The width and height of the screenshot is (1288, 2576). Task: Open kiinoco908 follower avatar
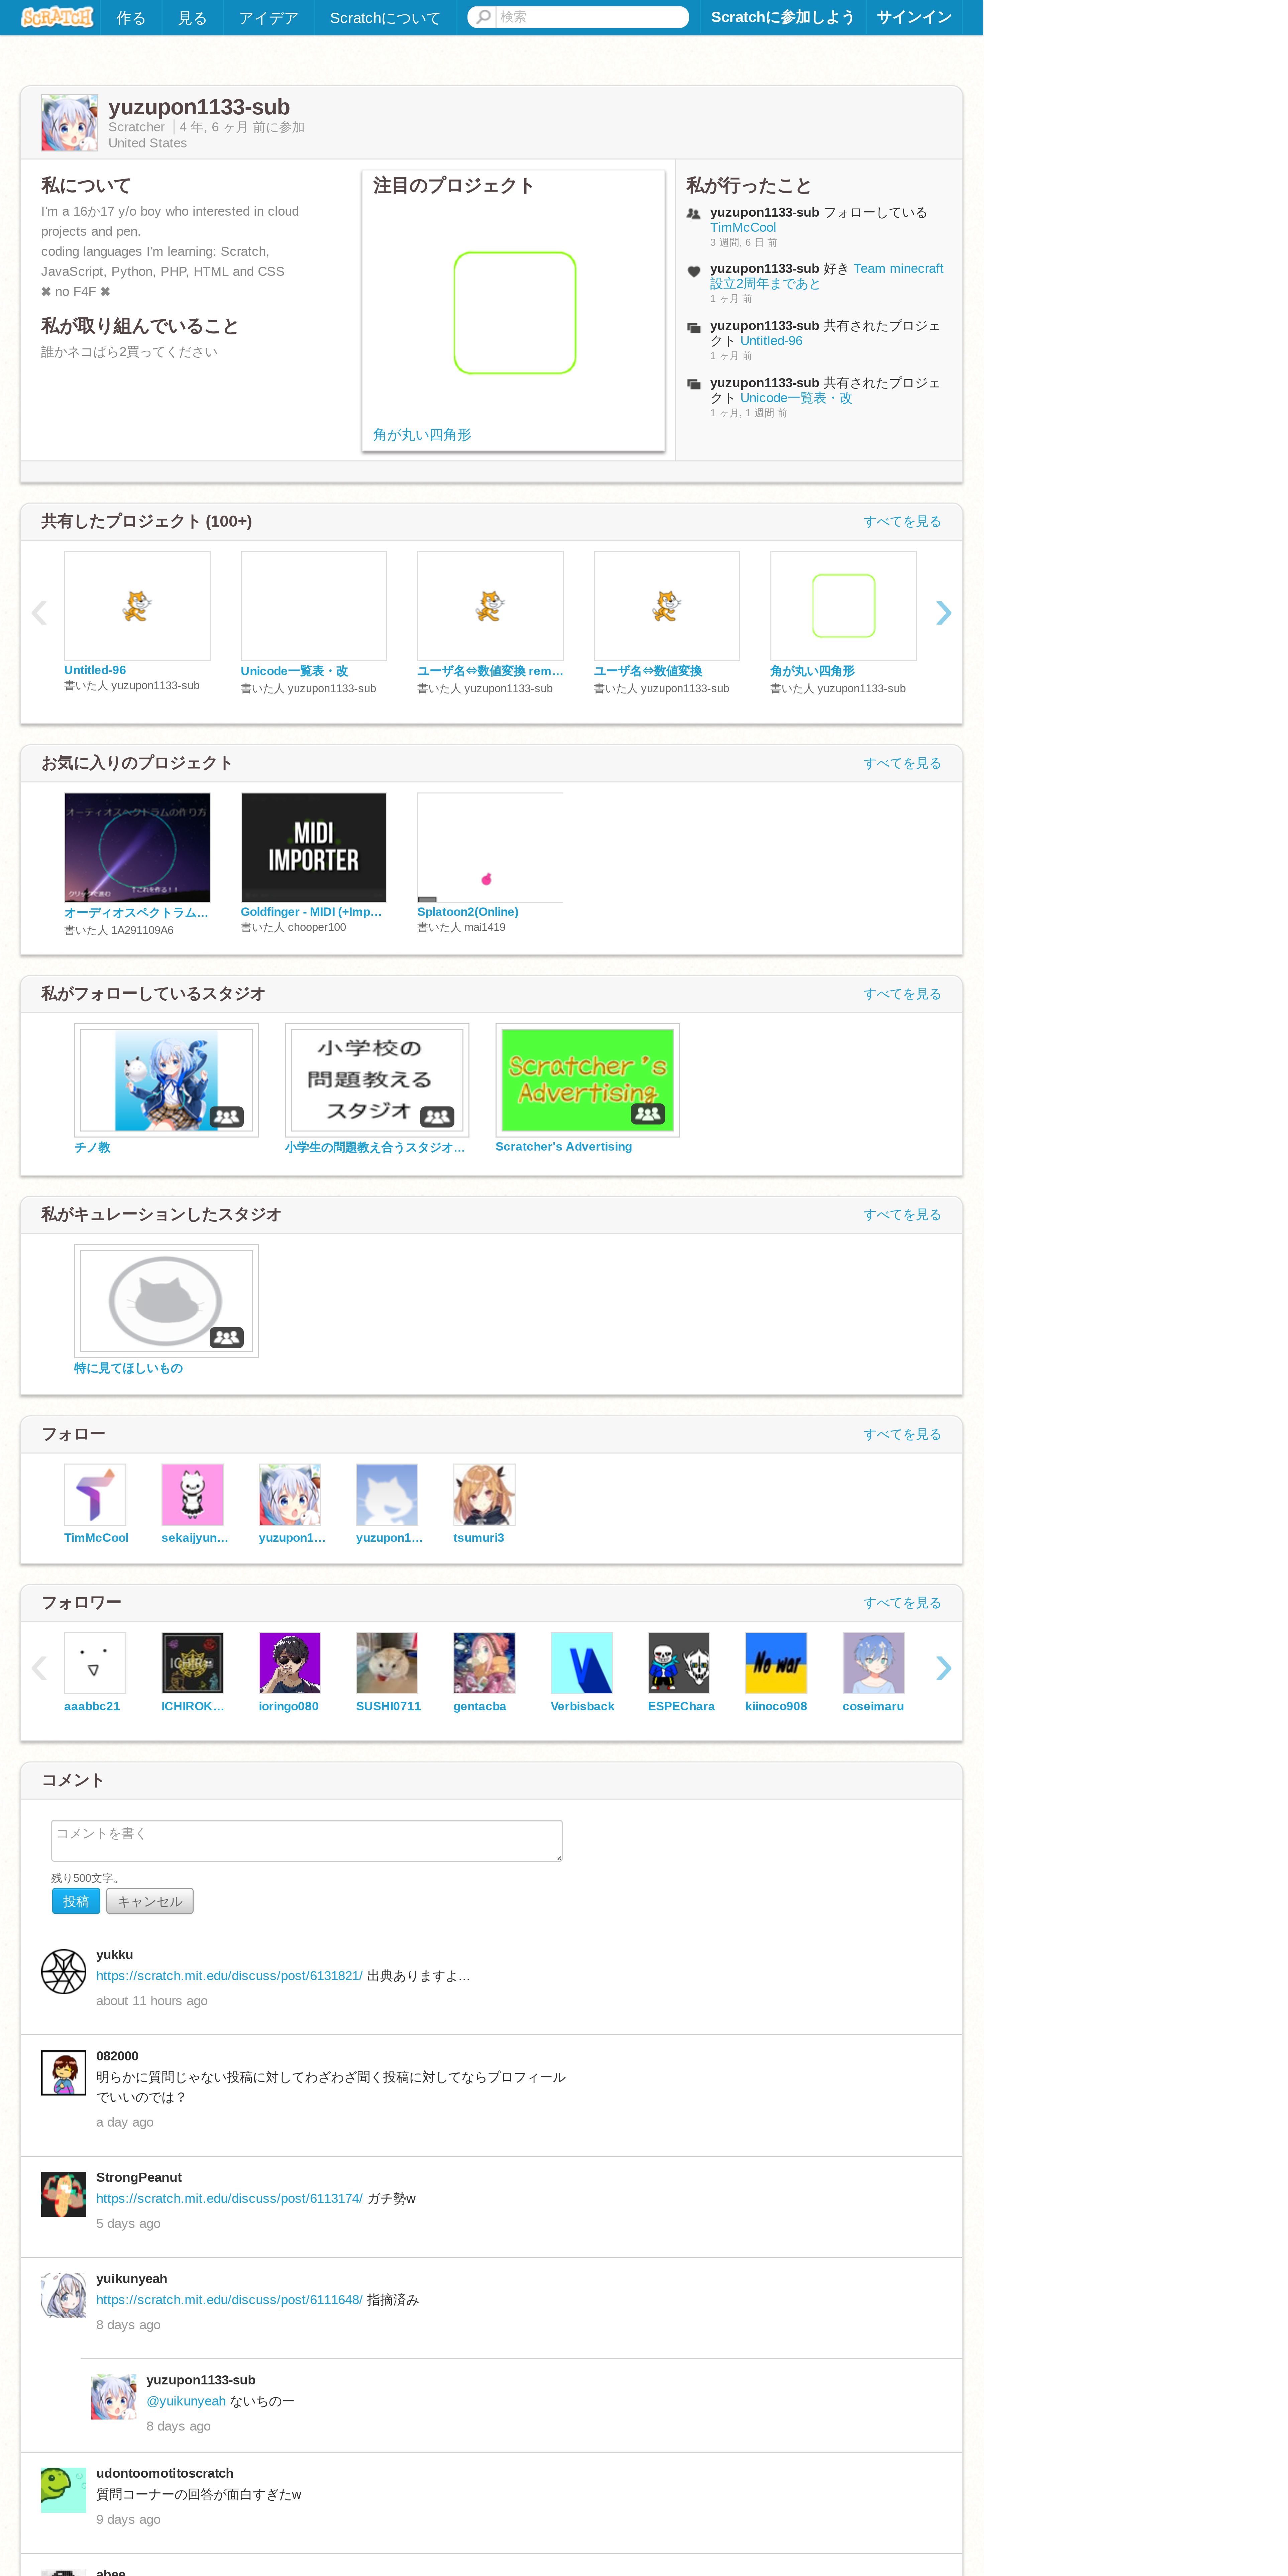click(x=776, y=1663)
